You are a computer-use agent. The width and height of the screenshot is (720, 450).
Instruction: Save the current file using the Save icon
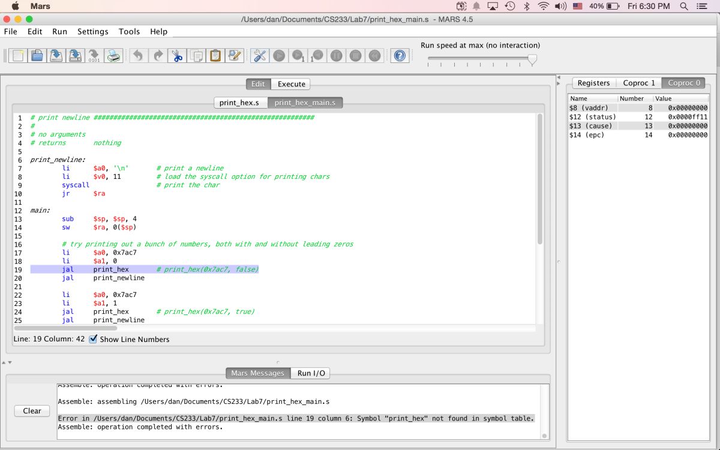[56, 56]
